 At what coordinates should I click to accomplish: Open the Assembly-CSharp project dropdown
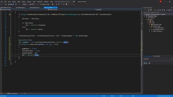(24, 10)
